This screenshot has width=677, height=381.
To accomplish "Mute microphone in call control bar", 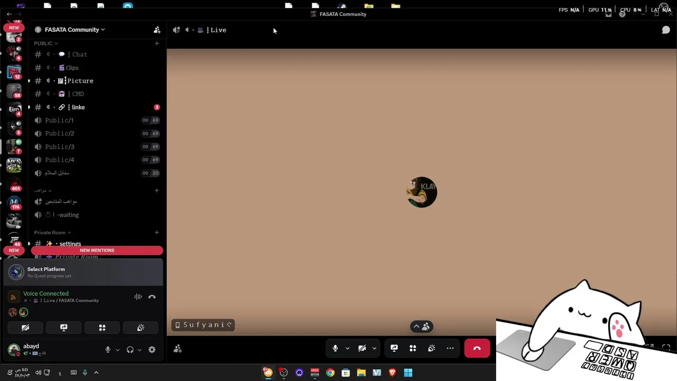I will coord(335,348).
